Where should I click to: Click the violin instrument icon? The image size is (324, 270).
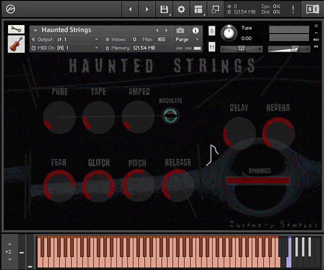pyautogui.click(x=16, y=44)
